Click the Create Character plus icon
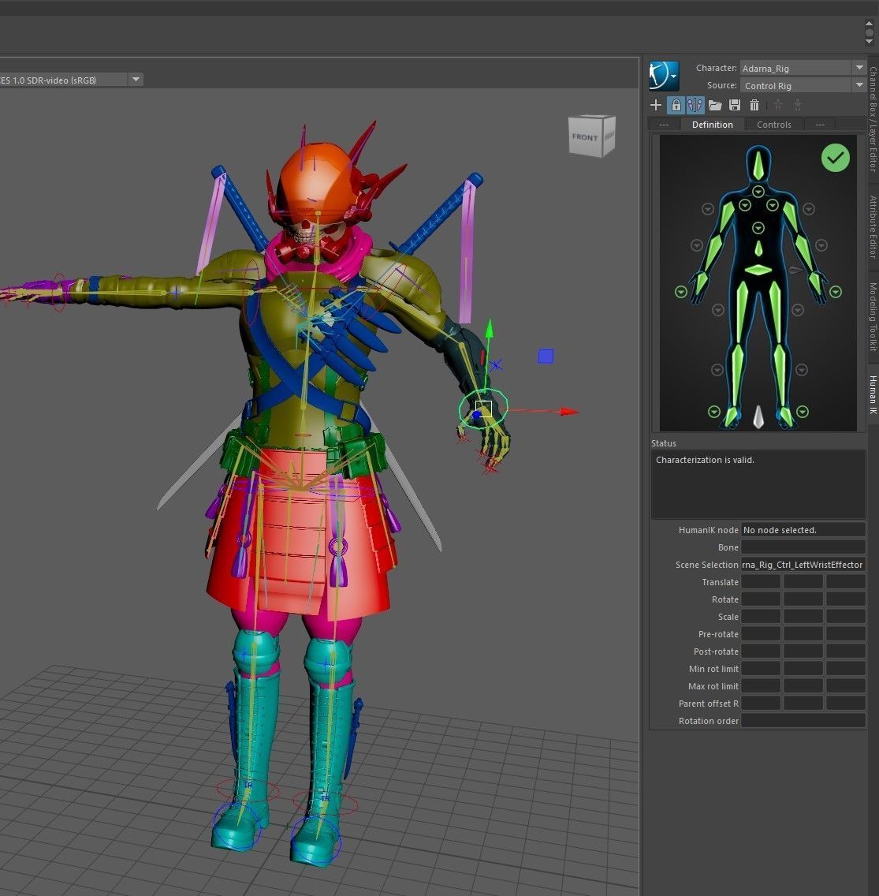 tap(656, 105)
